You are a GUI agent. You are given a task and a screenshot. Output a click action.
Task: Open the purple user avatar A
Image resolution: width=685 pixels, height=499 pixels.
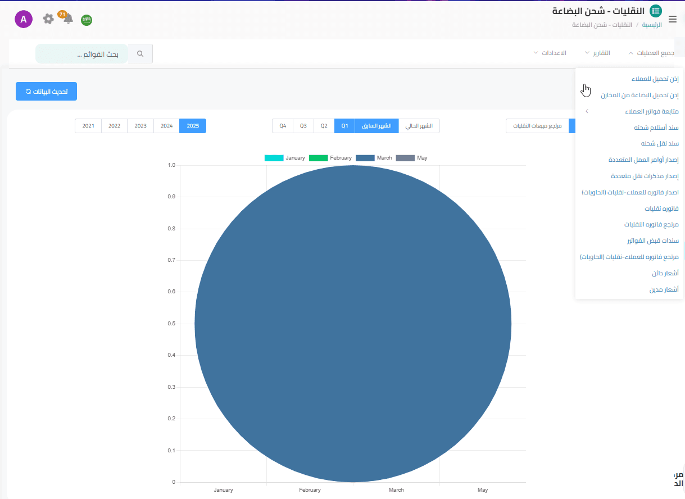coord(24,20)
